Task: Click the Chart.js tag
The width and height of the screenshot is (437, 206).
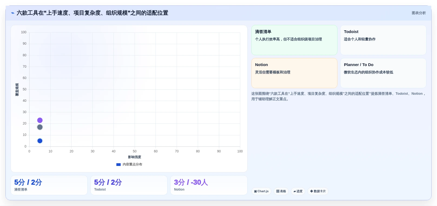Action: [x=261, y=191]
